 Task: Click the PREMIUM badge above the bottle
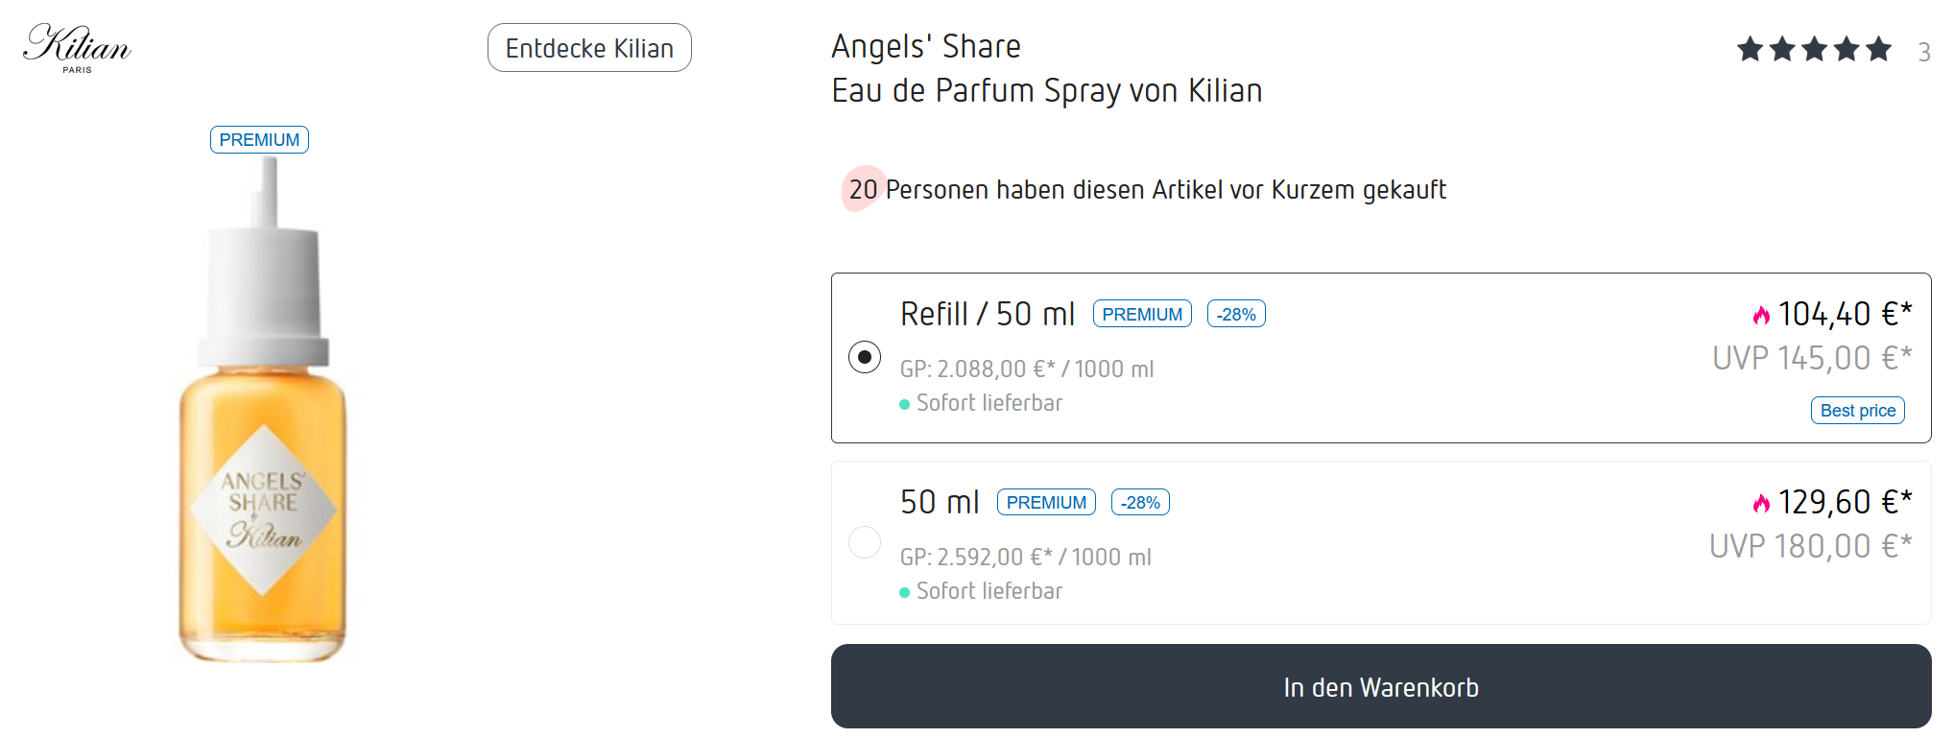coord(259,140)
